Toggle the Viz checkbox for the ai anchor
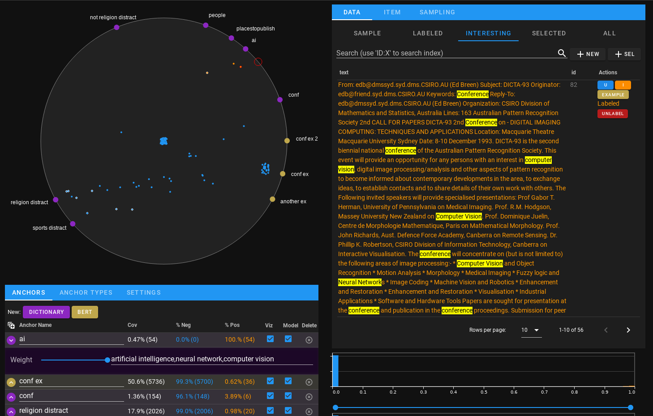Image resolution: width=653 pixels, height=416 pixels. point(270,339)
